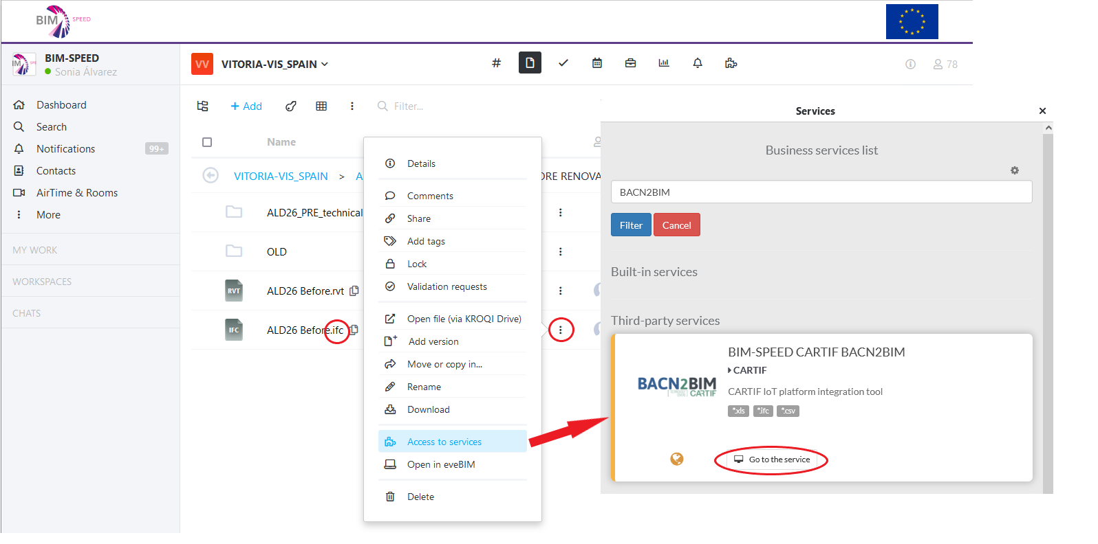
Task: Open the hashtag channels icon in top toolbar
Action: [x=496, y=63]
